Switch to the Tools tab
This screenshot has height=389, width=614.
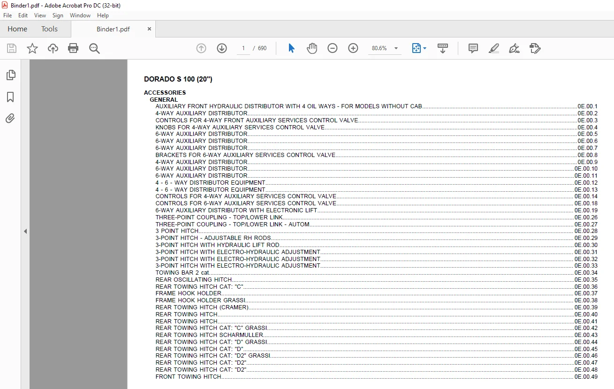pyautogui.click(x=49, y=29)
